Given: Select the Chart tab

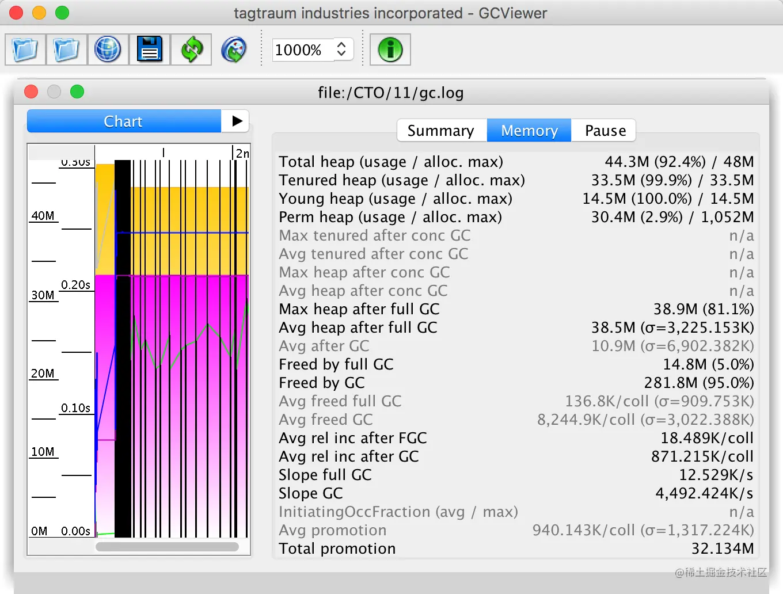Looking at the screenshot, I should [124, 121].
